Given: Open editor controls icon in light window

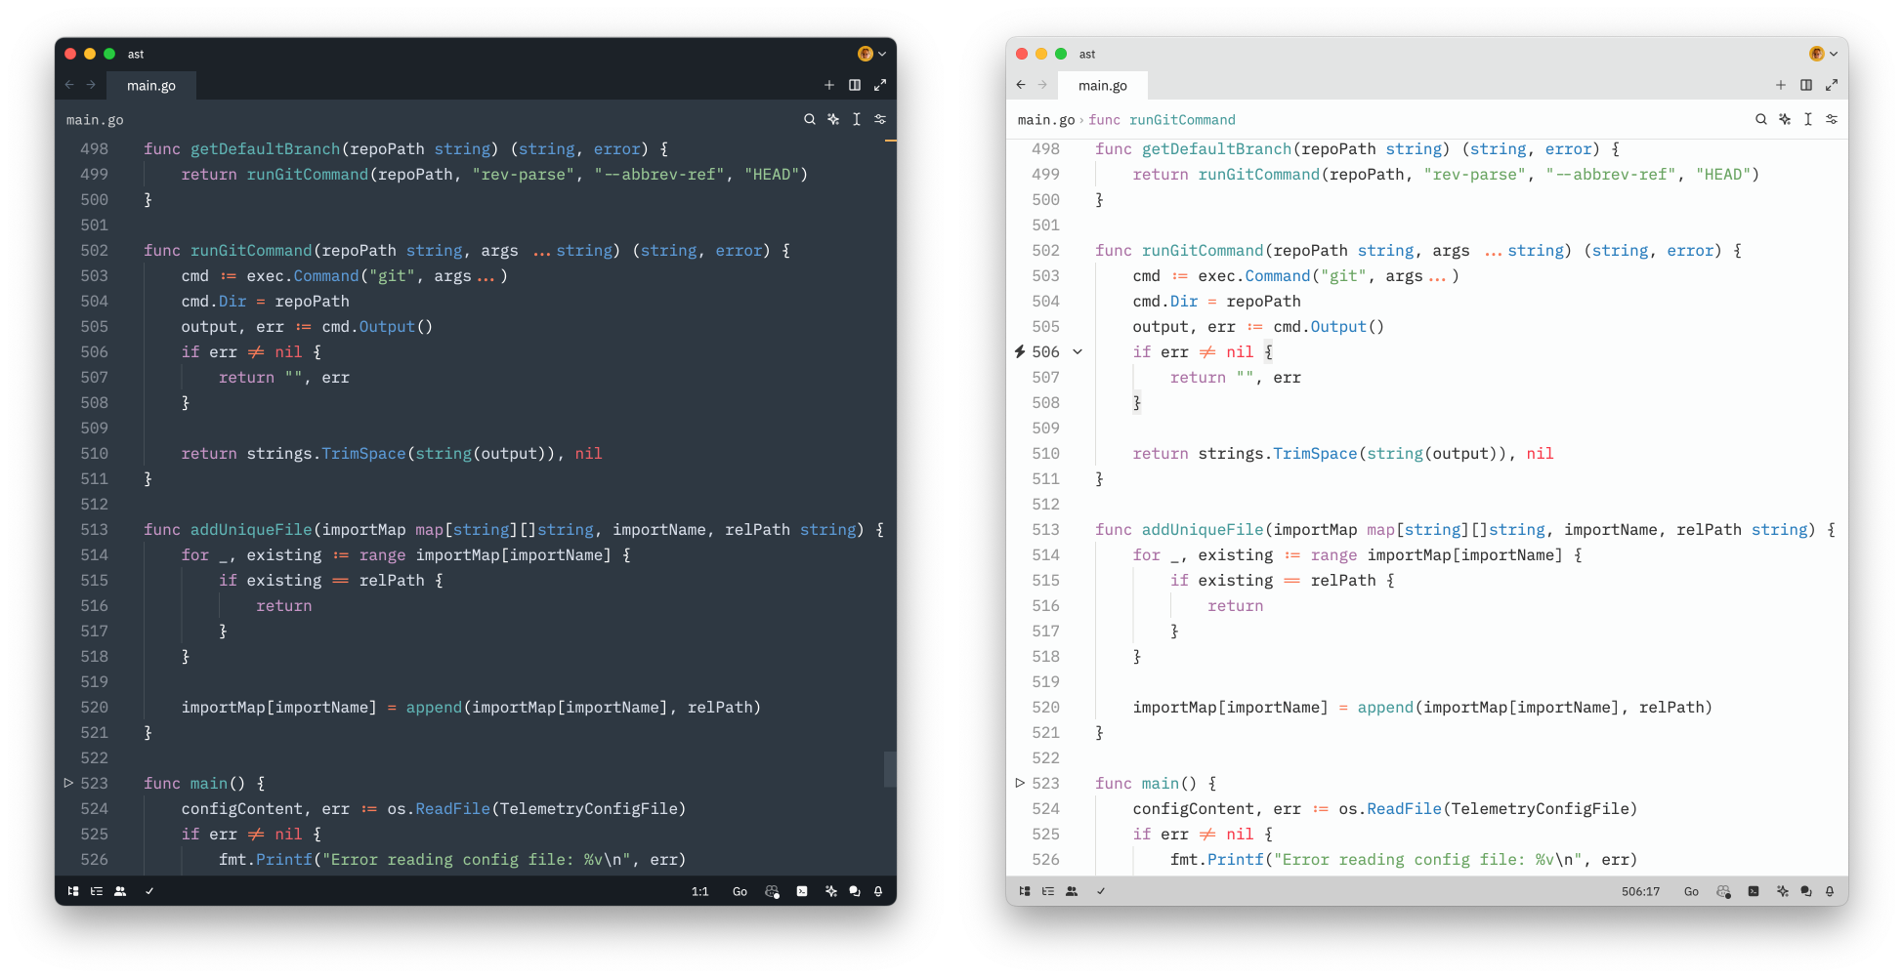Looking at the screenshot, I should (x=1832, y=119).
